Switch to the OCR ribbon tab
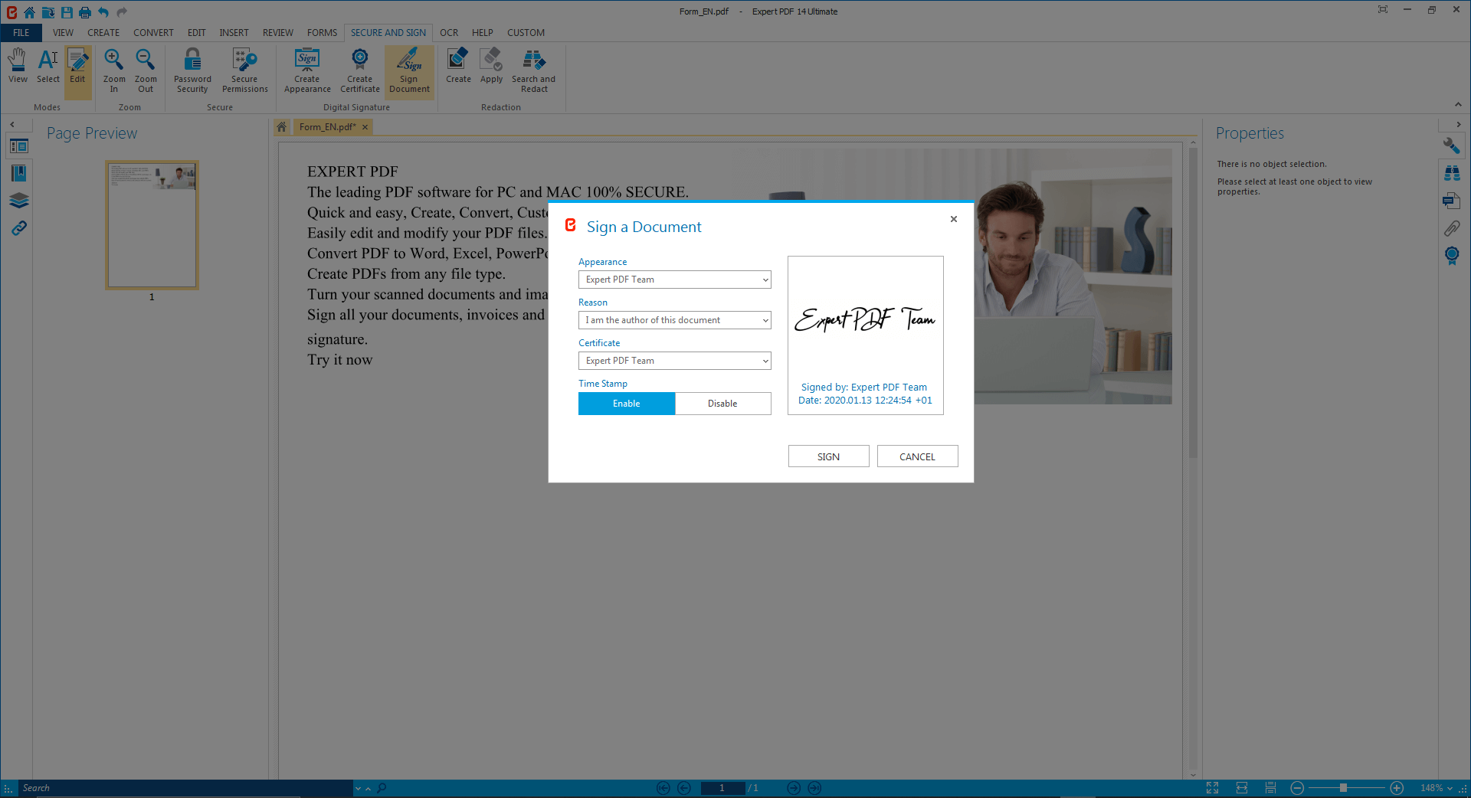This screenshot has width=1471, height=798. tap(449, 33)
